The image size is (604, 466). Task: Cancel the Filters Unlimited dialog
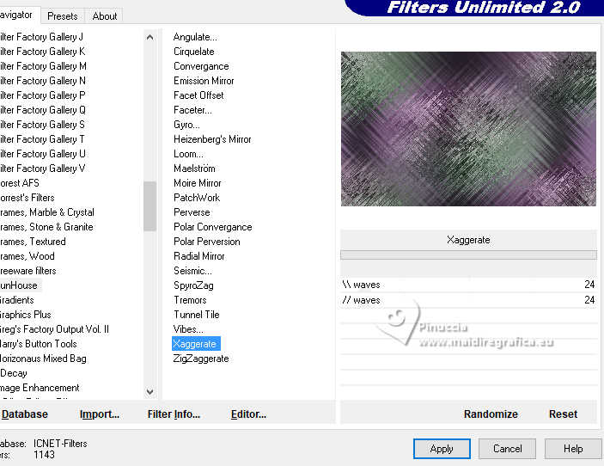(507, 449)
